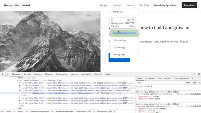The height and width of the screenshot is (113, 201).
Task: Add new style rule plus icon
Action: coord(199,83)
